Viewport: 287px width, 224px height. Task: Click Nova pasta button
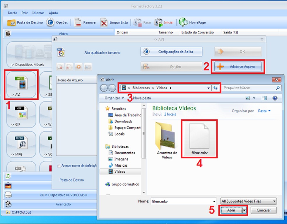[x=142, y=98]
